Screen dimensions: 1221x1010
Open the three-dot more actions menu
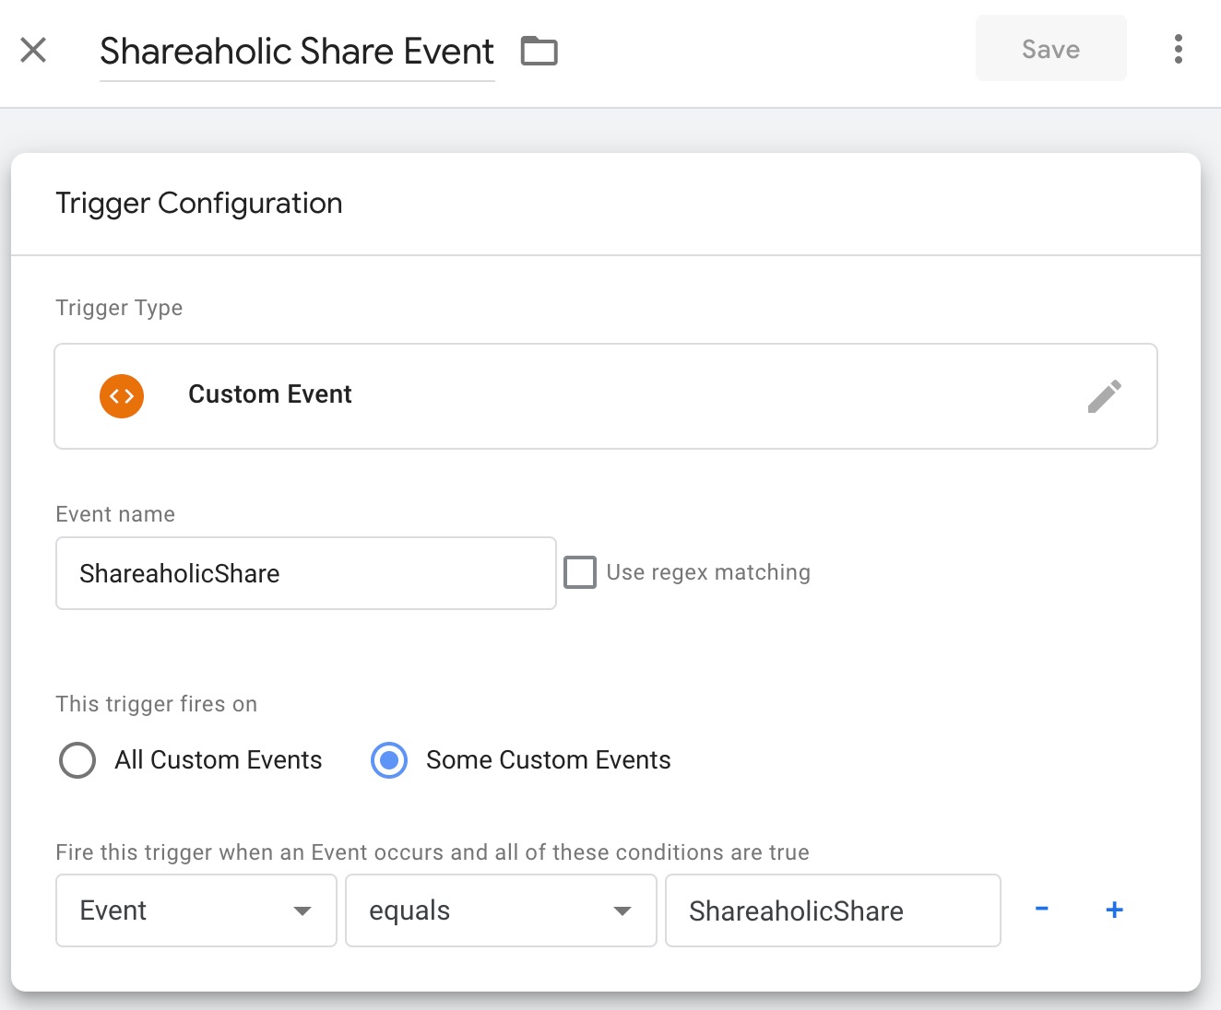click(x=1178, y=49)
